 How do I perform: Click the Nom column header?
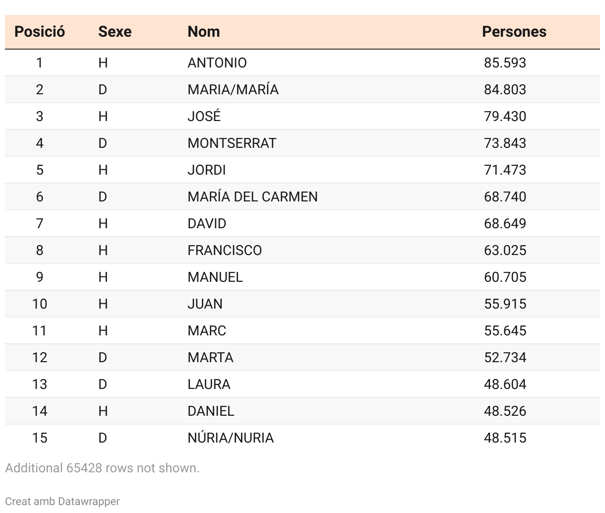[x=203, y=32]
